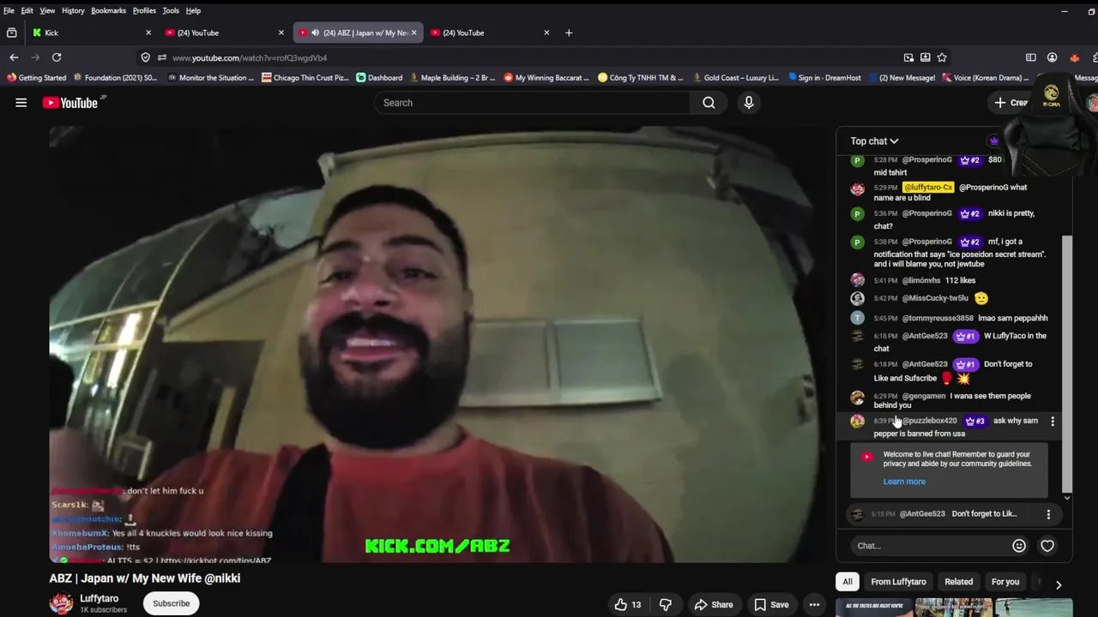Open Chicago Thin Crust Pizza bookmark
1098x617 pixels.
[x=305, y=78]
